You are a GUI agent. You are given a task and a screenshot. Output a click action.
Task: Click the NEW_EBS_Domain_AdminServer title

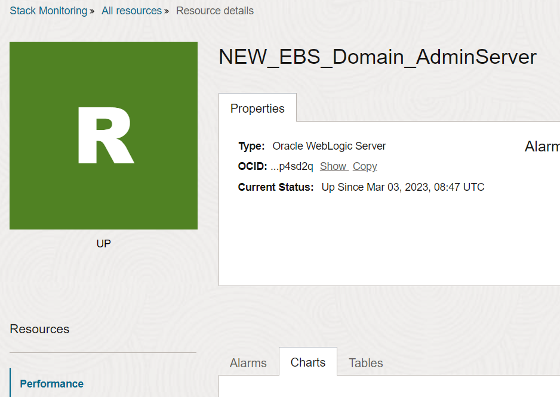[377, 57]
